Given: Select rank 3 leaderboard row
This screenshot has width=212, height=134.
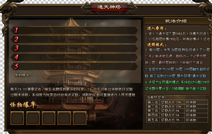Looking at the screenshot, I should tap(74, 48).
